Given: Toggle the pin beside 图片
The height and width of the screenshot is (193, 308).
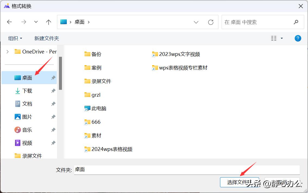Looking at the screenshot, I should 53,117.
